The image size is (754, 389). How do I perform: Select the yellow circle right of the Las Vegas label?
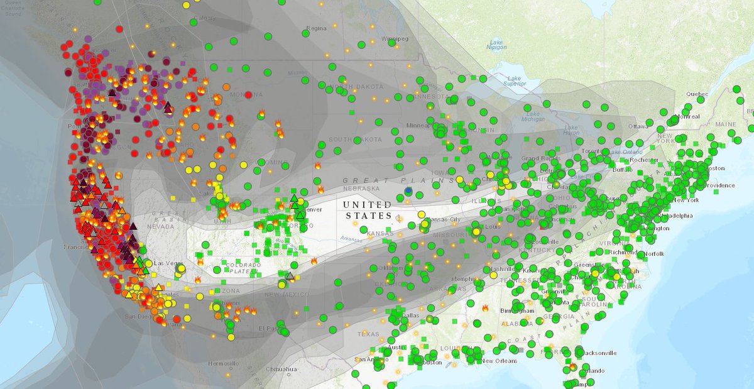pos(182,268)
